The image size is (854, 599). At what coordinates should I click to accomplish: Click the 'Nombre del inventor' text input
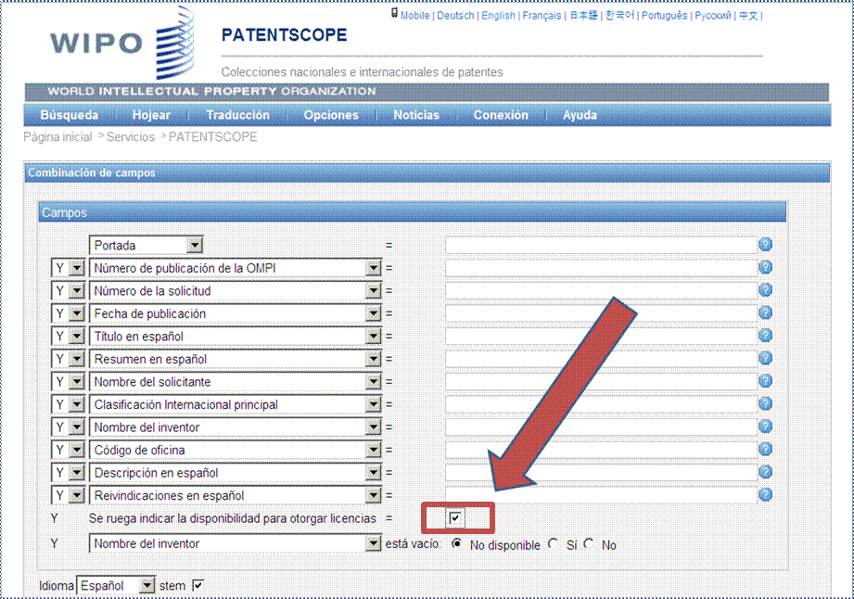click(x=600, y=427)
